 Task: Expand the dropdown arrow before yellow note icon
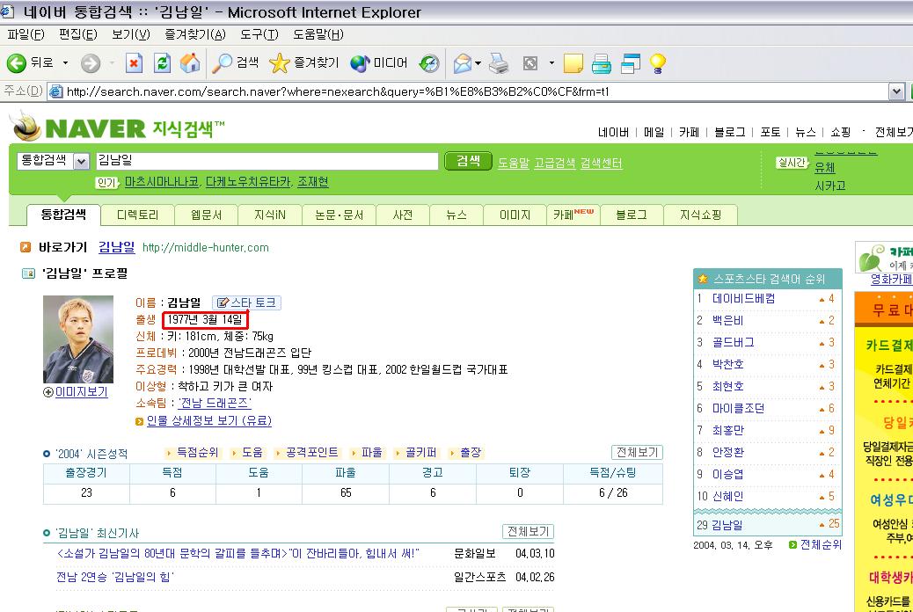(551, 63)
